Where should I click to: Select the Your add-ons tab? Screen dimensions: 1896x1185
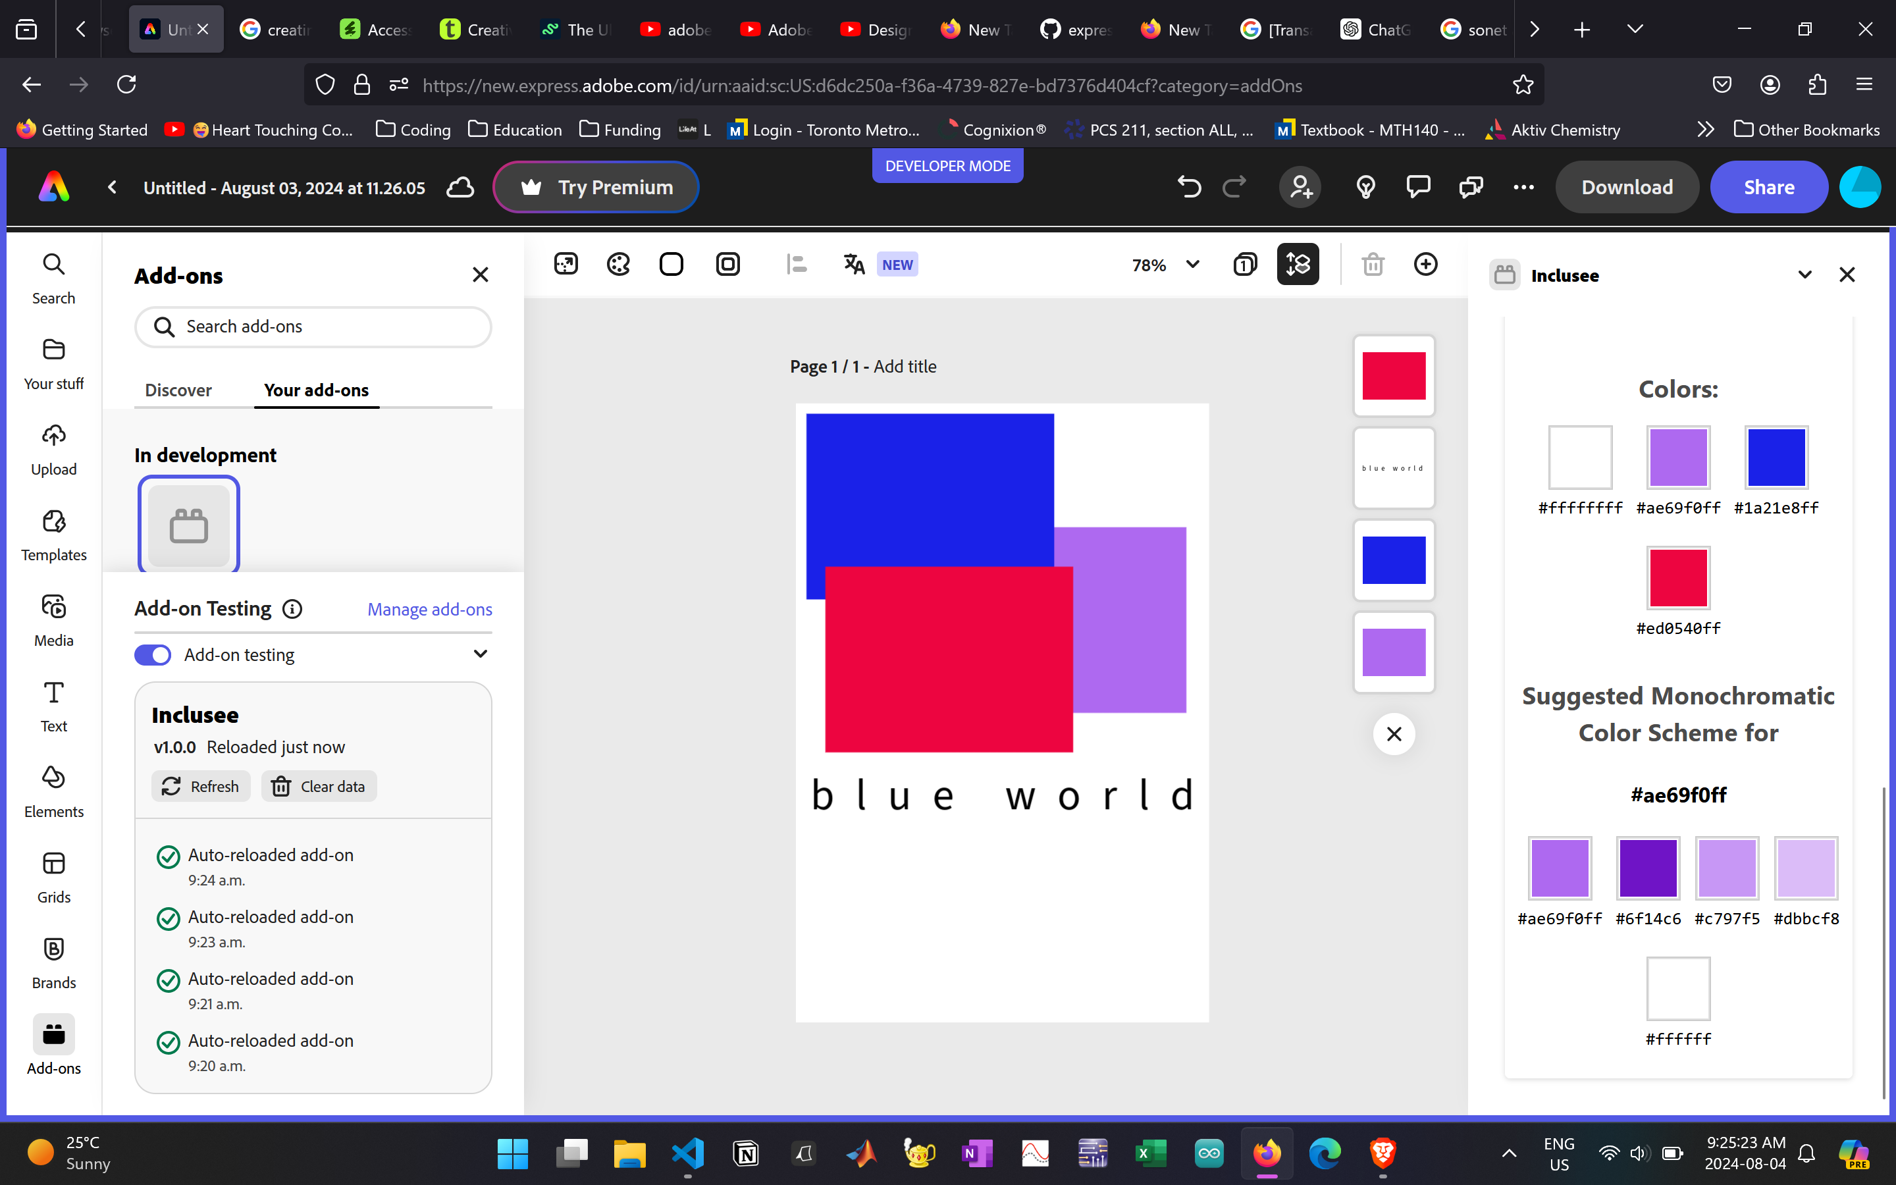[317, 390]
